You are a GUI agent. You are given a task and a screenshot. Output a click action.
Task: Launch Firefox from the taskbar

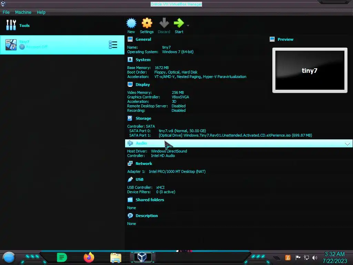tap(89, 257)
